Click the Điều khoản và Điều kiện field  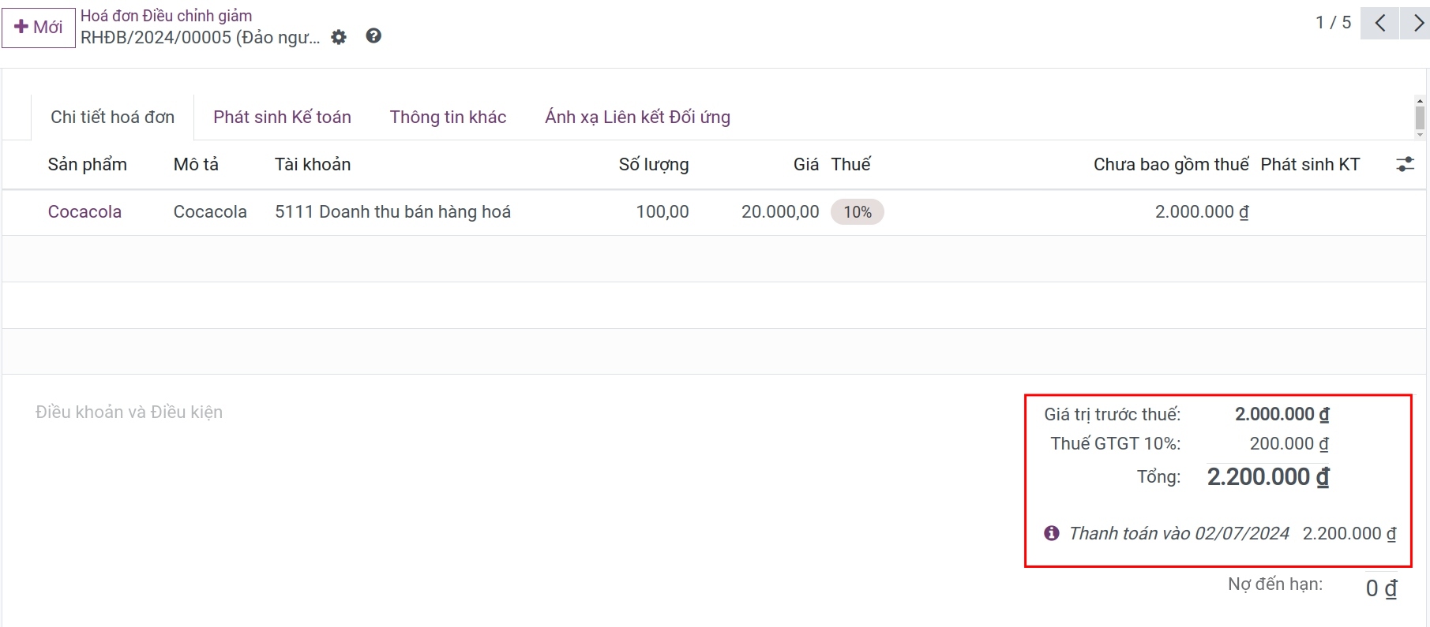(x=129, y=412)
